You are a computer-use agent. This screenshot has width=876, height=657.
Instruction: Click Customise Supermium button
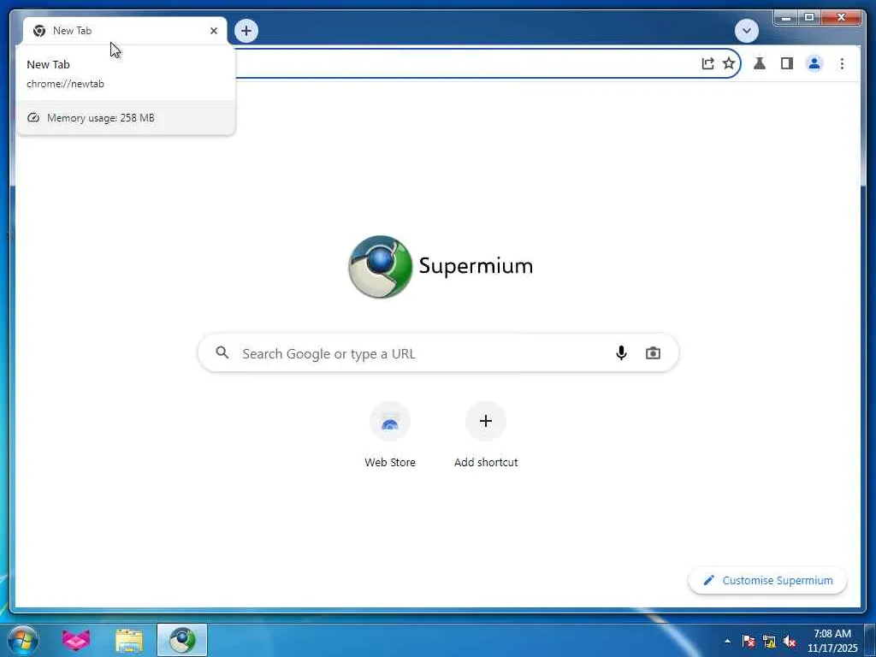767,581
